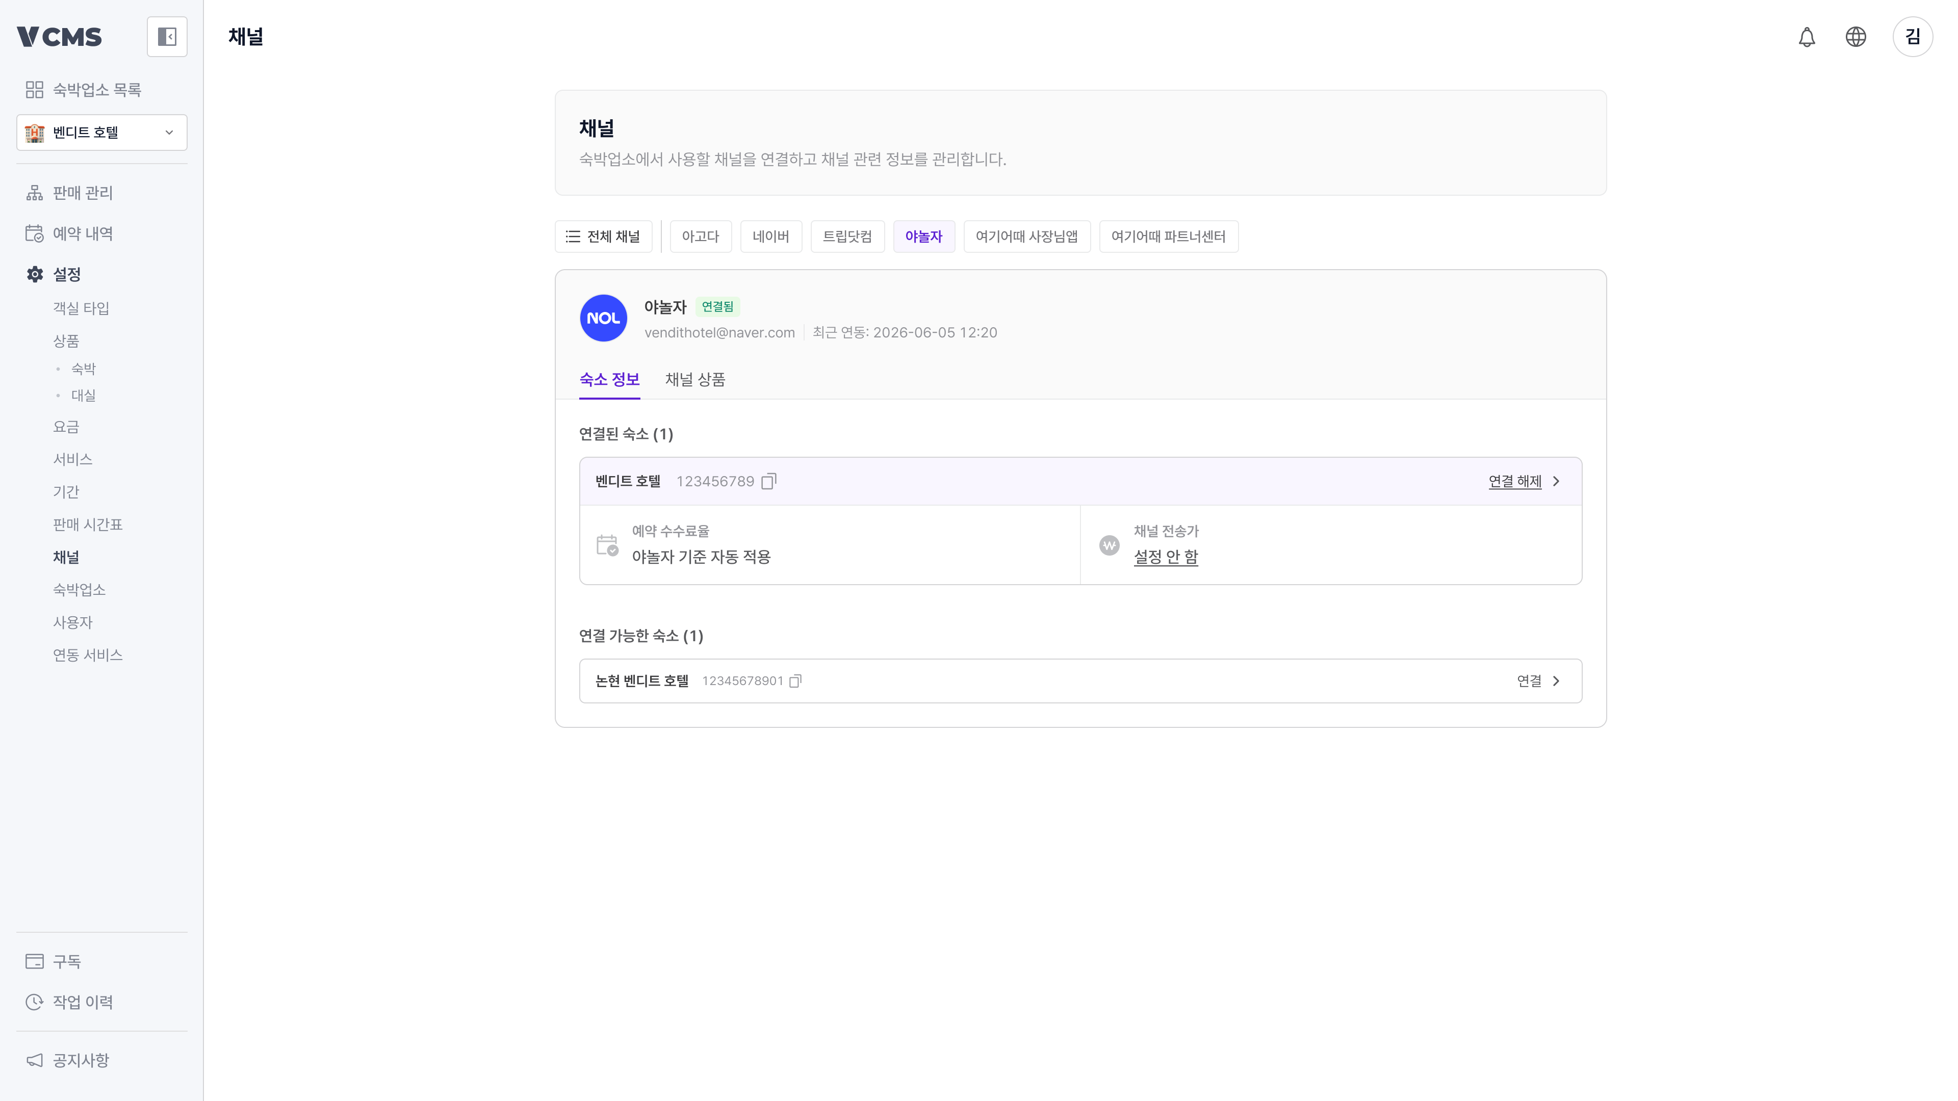Viewport: 1958px width, 1101px height.
Task: Switch to the 채널 상품 tab
Action: click(x=694, y=379)
